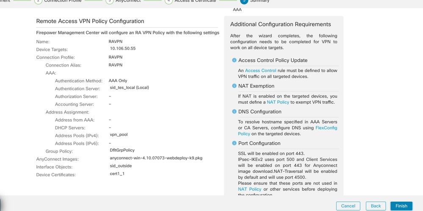Click info icon beside DNS Configuration
Viewport: 423px width, 211px height.
[x=234, y=111]
